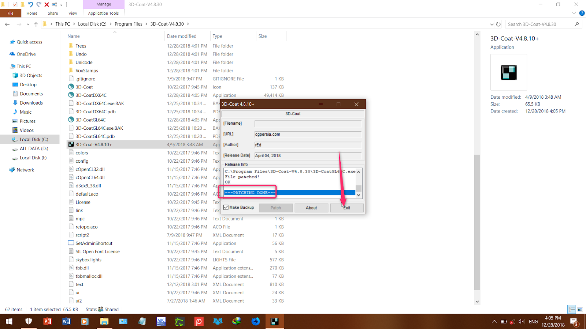Open the patcher app taskbar icon
Viewport: 586px width, 329px height.
point(274,321)
